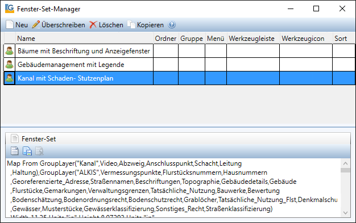The height and width of the screenshot is (223, 356).
Task: Open the help question mark icon
Action: 172,24
